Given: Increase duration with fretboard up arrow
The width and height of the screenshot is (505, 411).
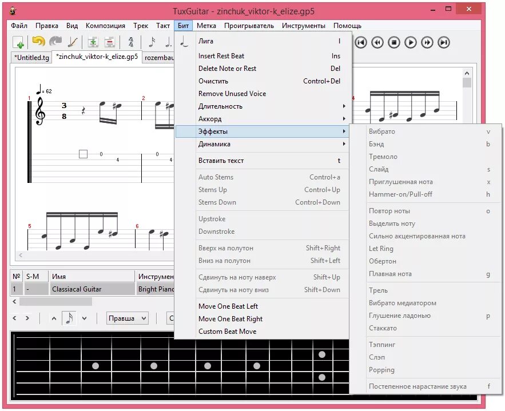Looking at the screenshot, I should click(x=54, y=318).
